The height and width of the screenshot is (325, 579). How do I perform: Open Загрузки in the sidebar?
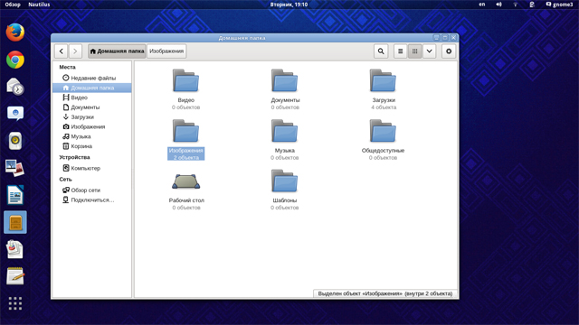[92, 117]
